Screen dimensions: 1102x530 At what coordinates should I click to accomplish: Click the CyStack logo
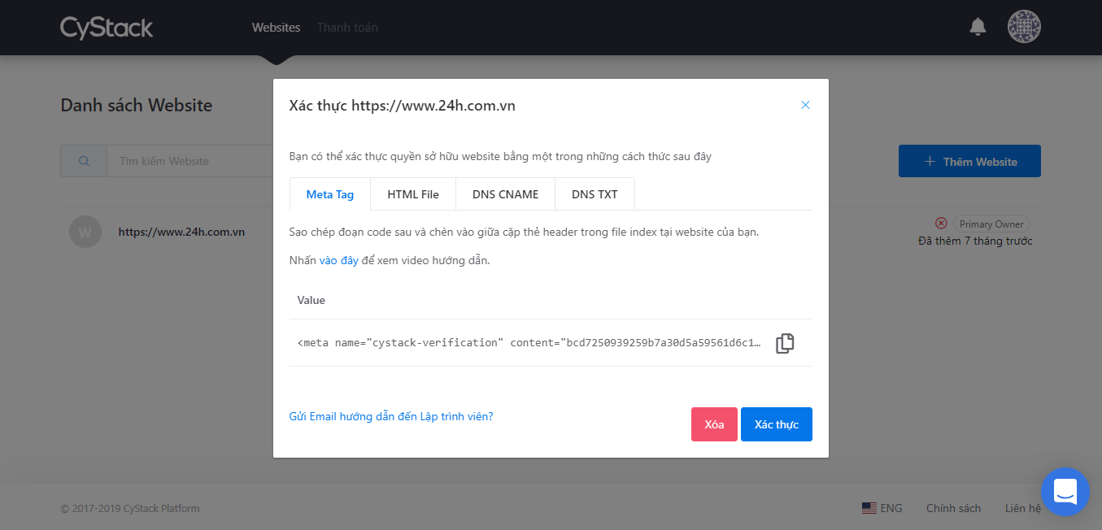click(107, 28)
